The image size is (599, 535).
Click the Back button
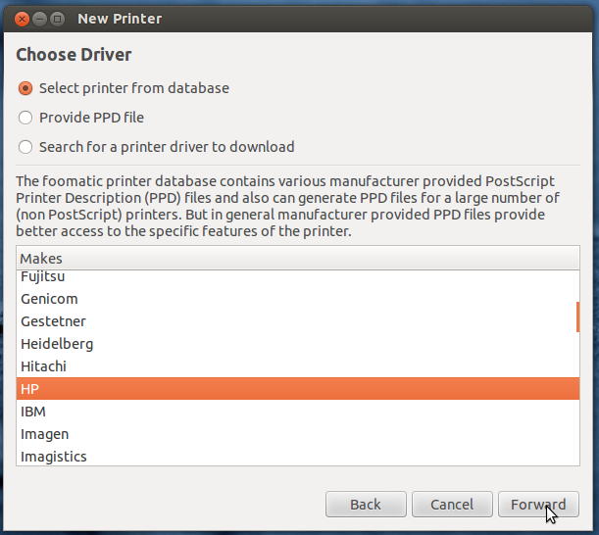click(x=366, y=504)
